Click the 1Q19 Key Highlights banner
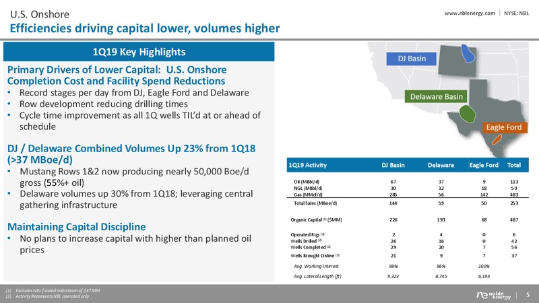The height and width of the screenshot is (303, 539). click(139, 52)
